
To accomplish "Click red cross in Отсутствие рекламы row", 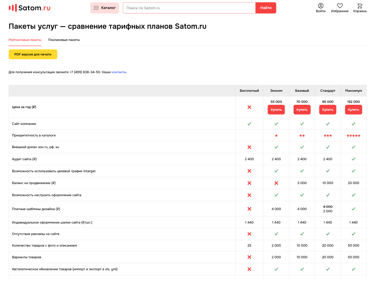I will tap(249, 234).
